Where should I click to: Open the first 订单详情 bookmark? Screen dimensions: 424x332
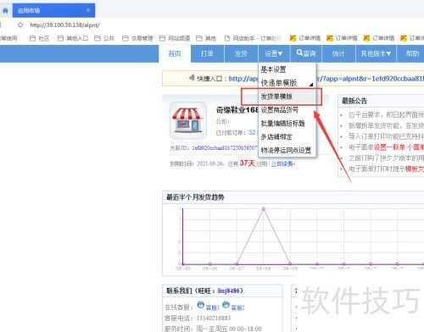pos(305,38)
